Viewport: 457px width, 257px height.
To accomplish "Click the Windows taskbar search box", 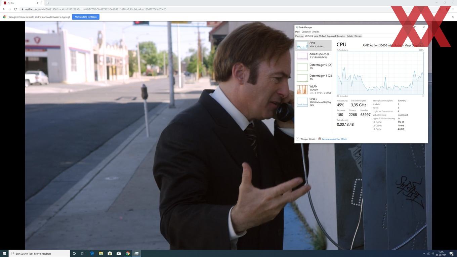I will [39, 253].
